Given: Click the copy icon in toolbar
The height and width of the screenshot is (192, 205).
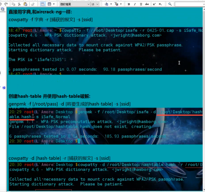Looking at the screenshot, I should pyautogui.click(x=13, y=4).
